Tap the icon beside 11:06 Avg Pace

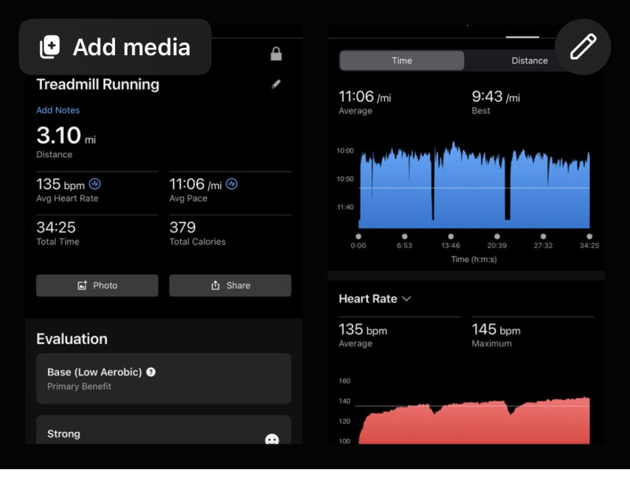click(232, 184)
